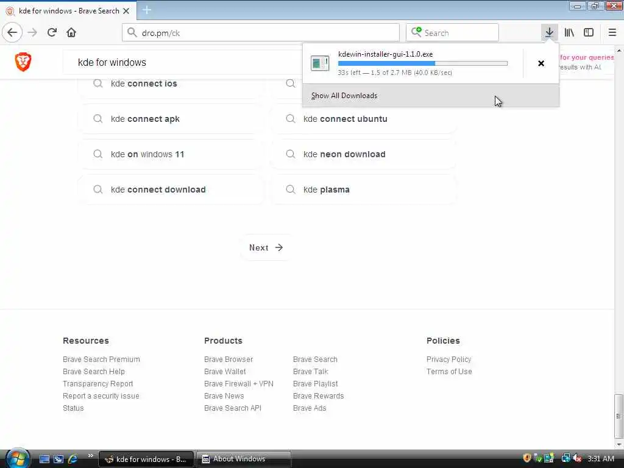The height and width of the screenshot is (468, 624).
Task: Open Brave News link
Action: tap(224, 396)
